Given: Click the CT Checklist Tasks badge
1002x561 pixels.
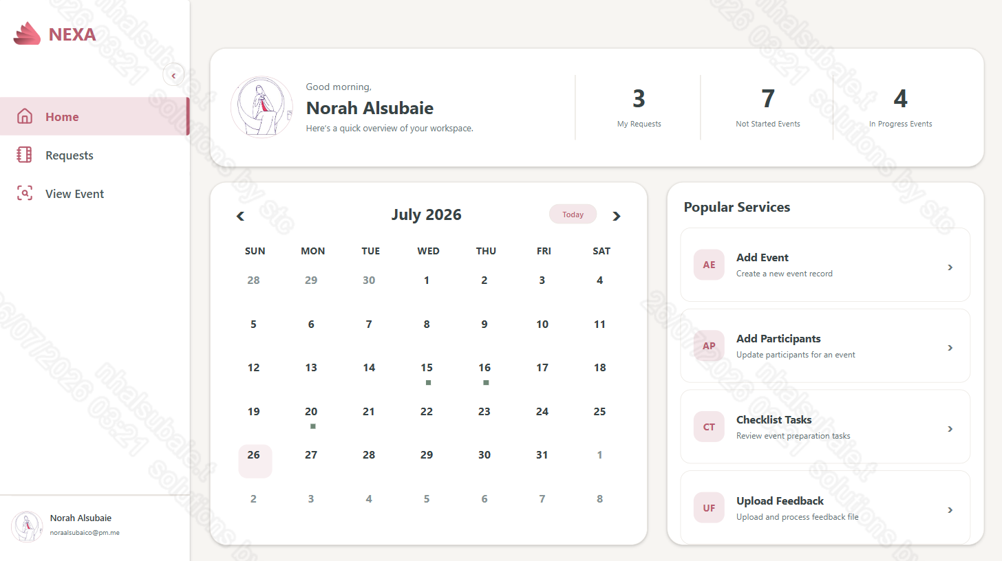Looking at the screenshot, I should point(709,427).
